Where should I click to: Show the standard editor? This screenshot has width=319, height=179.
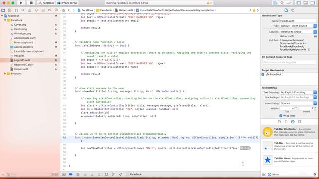click(275, 3)
